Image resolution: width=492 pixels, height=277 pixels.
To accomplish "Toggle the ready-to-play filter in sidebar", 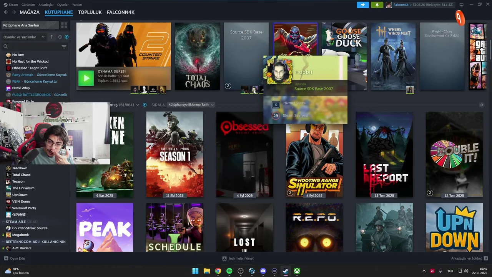I will click(x=66, y=37).
